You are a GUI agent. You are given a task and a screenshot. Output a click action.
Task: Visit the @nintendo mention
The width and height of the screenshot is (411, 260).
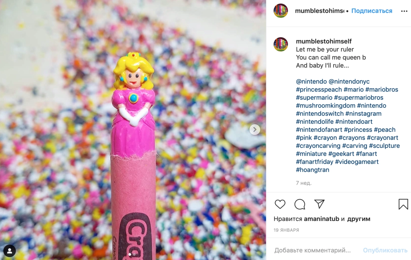[x=311, y=82]
